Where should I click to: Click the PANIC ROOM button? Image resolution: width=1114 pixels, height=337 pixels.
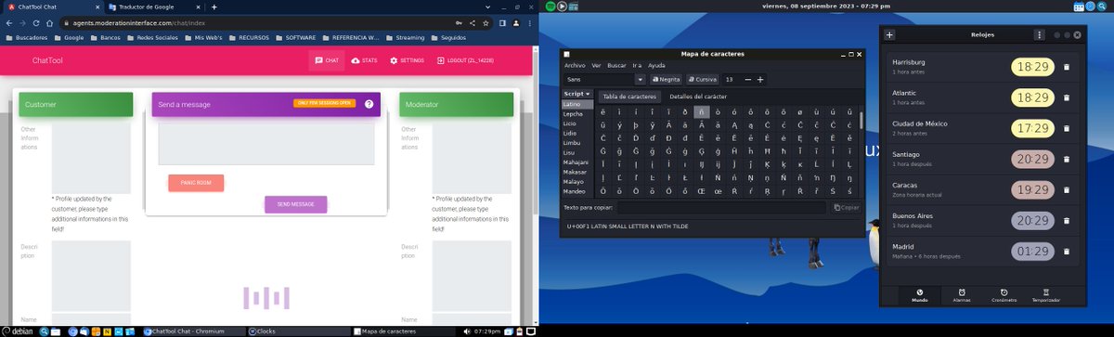pos(196,183)
